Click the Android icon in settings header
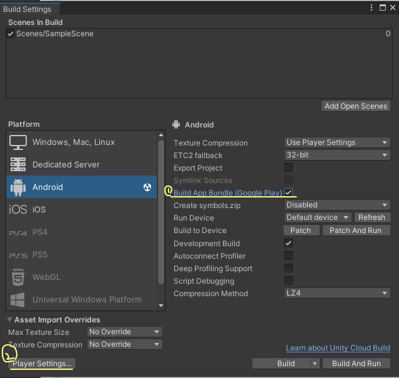 (176, 124)
